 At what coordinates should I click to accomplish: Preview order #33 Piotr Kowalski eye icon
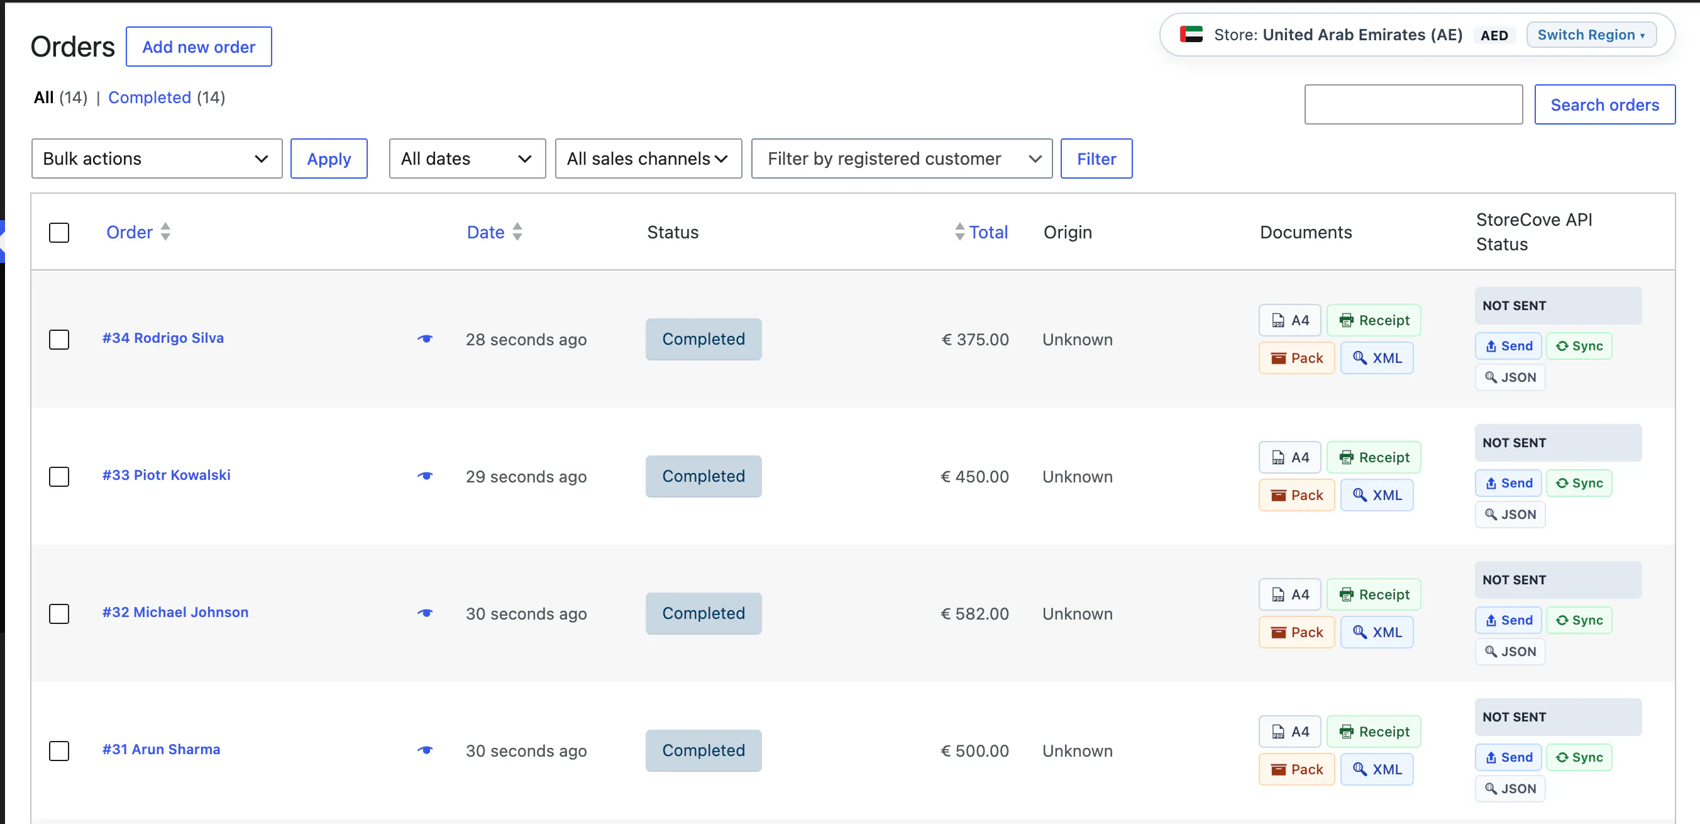point(425,476)
